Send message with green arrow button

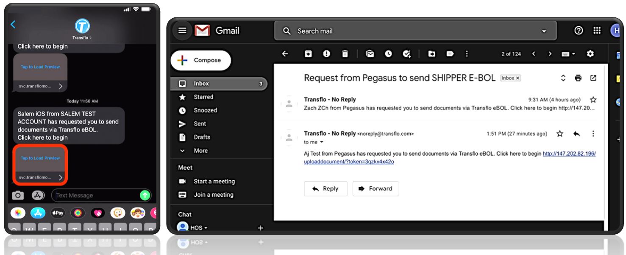tap(145, 195)
